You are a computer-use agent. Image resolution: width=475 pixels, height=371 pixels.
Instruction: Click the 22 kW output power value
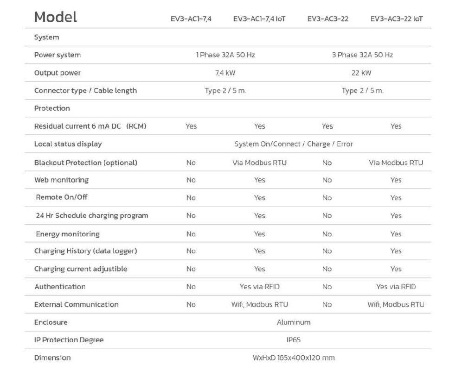tap(362, 73)
